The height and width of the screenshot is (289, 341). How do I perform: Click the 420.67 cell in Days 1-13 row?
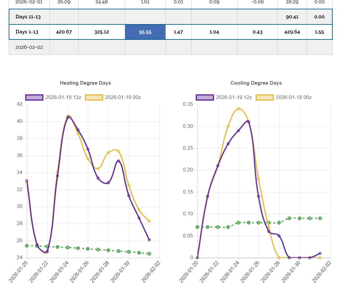[64, 32]
